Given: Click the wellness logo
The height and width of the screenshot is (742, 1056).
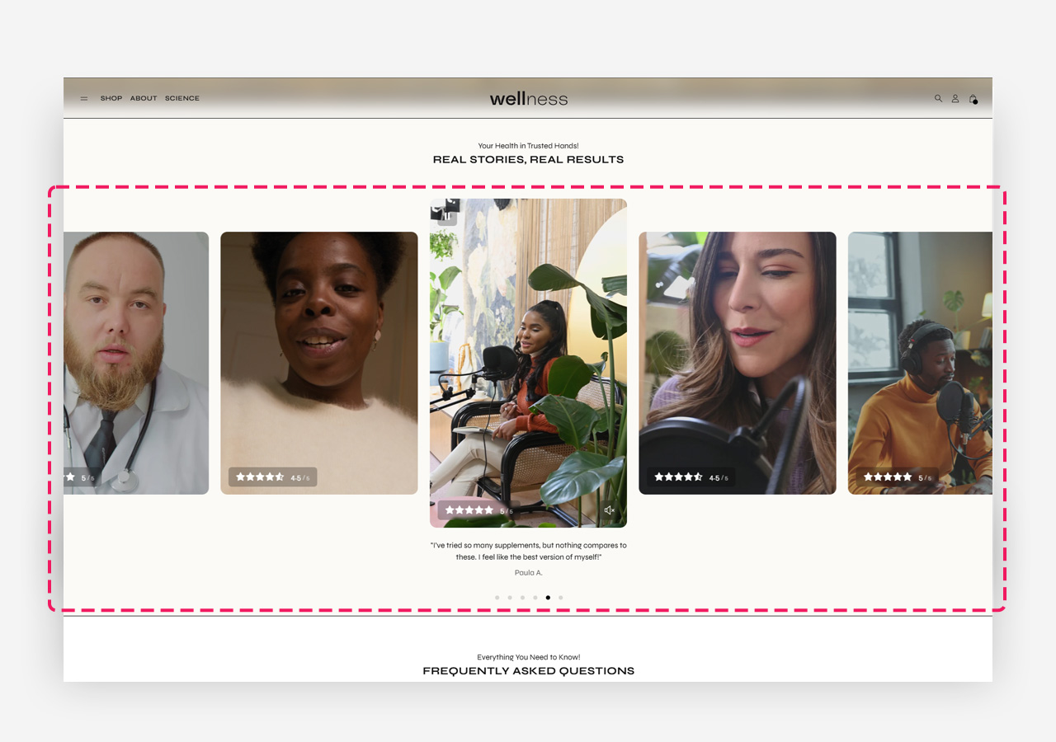Looking at the screenshot, I should click(528, 99).
